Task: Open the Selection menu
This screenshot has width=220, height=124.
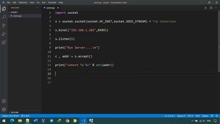Action: 23,2
